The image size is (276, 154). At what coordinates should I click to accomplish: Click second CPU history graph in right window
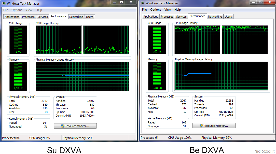point(245,40)
